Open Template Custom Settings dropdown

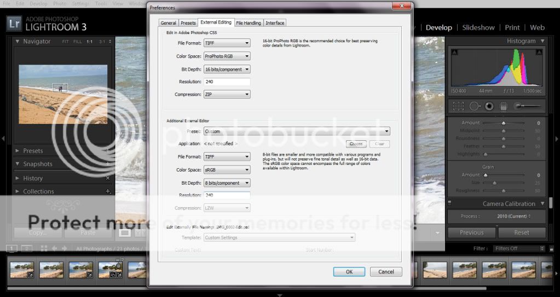coord(279,237)
